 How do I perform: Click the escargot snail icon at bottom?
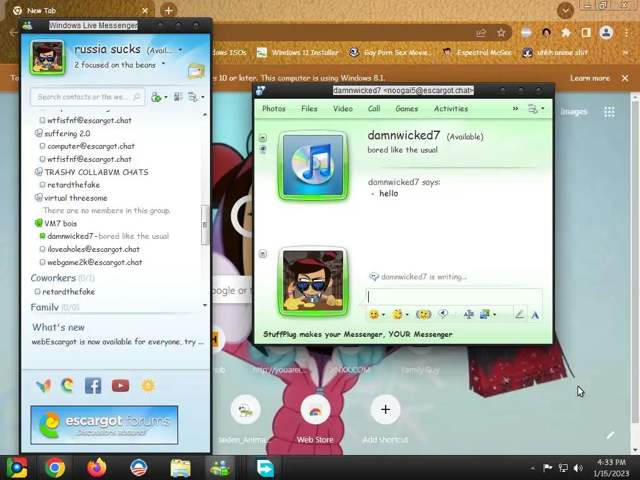pos(67,385)
